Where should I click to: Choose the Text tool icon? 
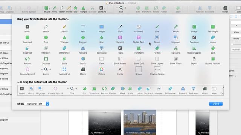[x=83, y=27]
